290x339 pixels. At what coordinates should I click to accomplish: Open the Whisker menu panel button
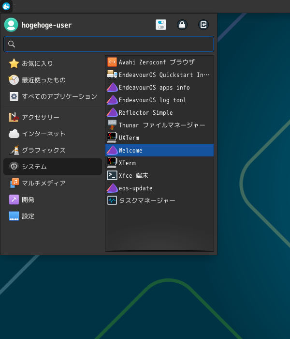[6, 6]
